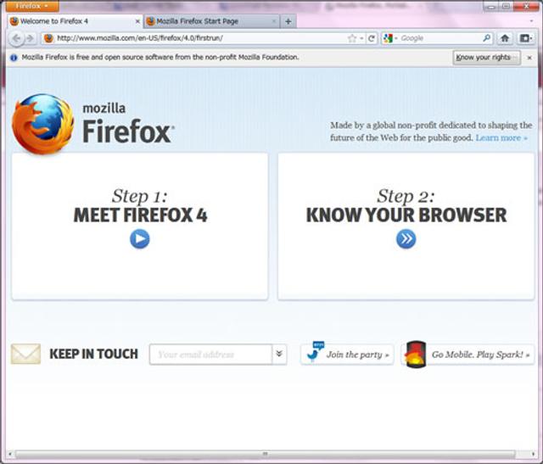Viewport: 543px width, 464px height.
Task: Open Google search engine selector
Action: tap(390, 38)
